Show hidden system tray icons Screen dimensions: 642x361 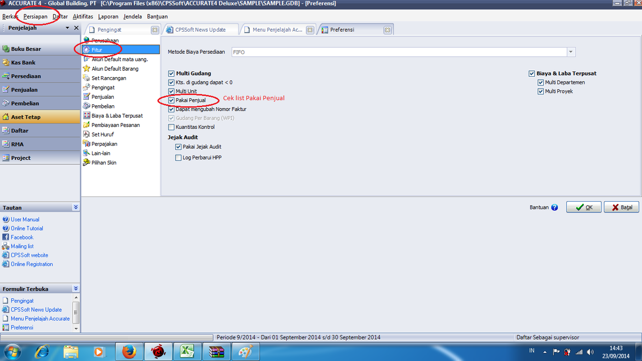point(546,352)
